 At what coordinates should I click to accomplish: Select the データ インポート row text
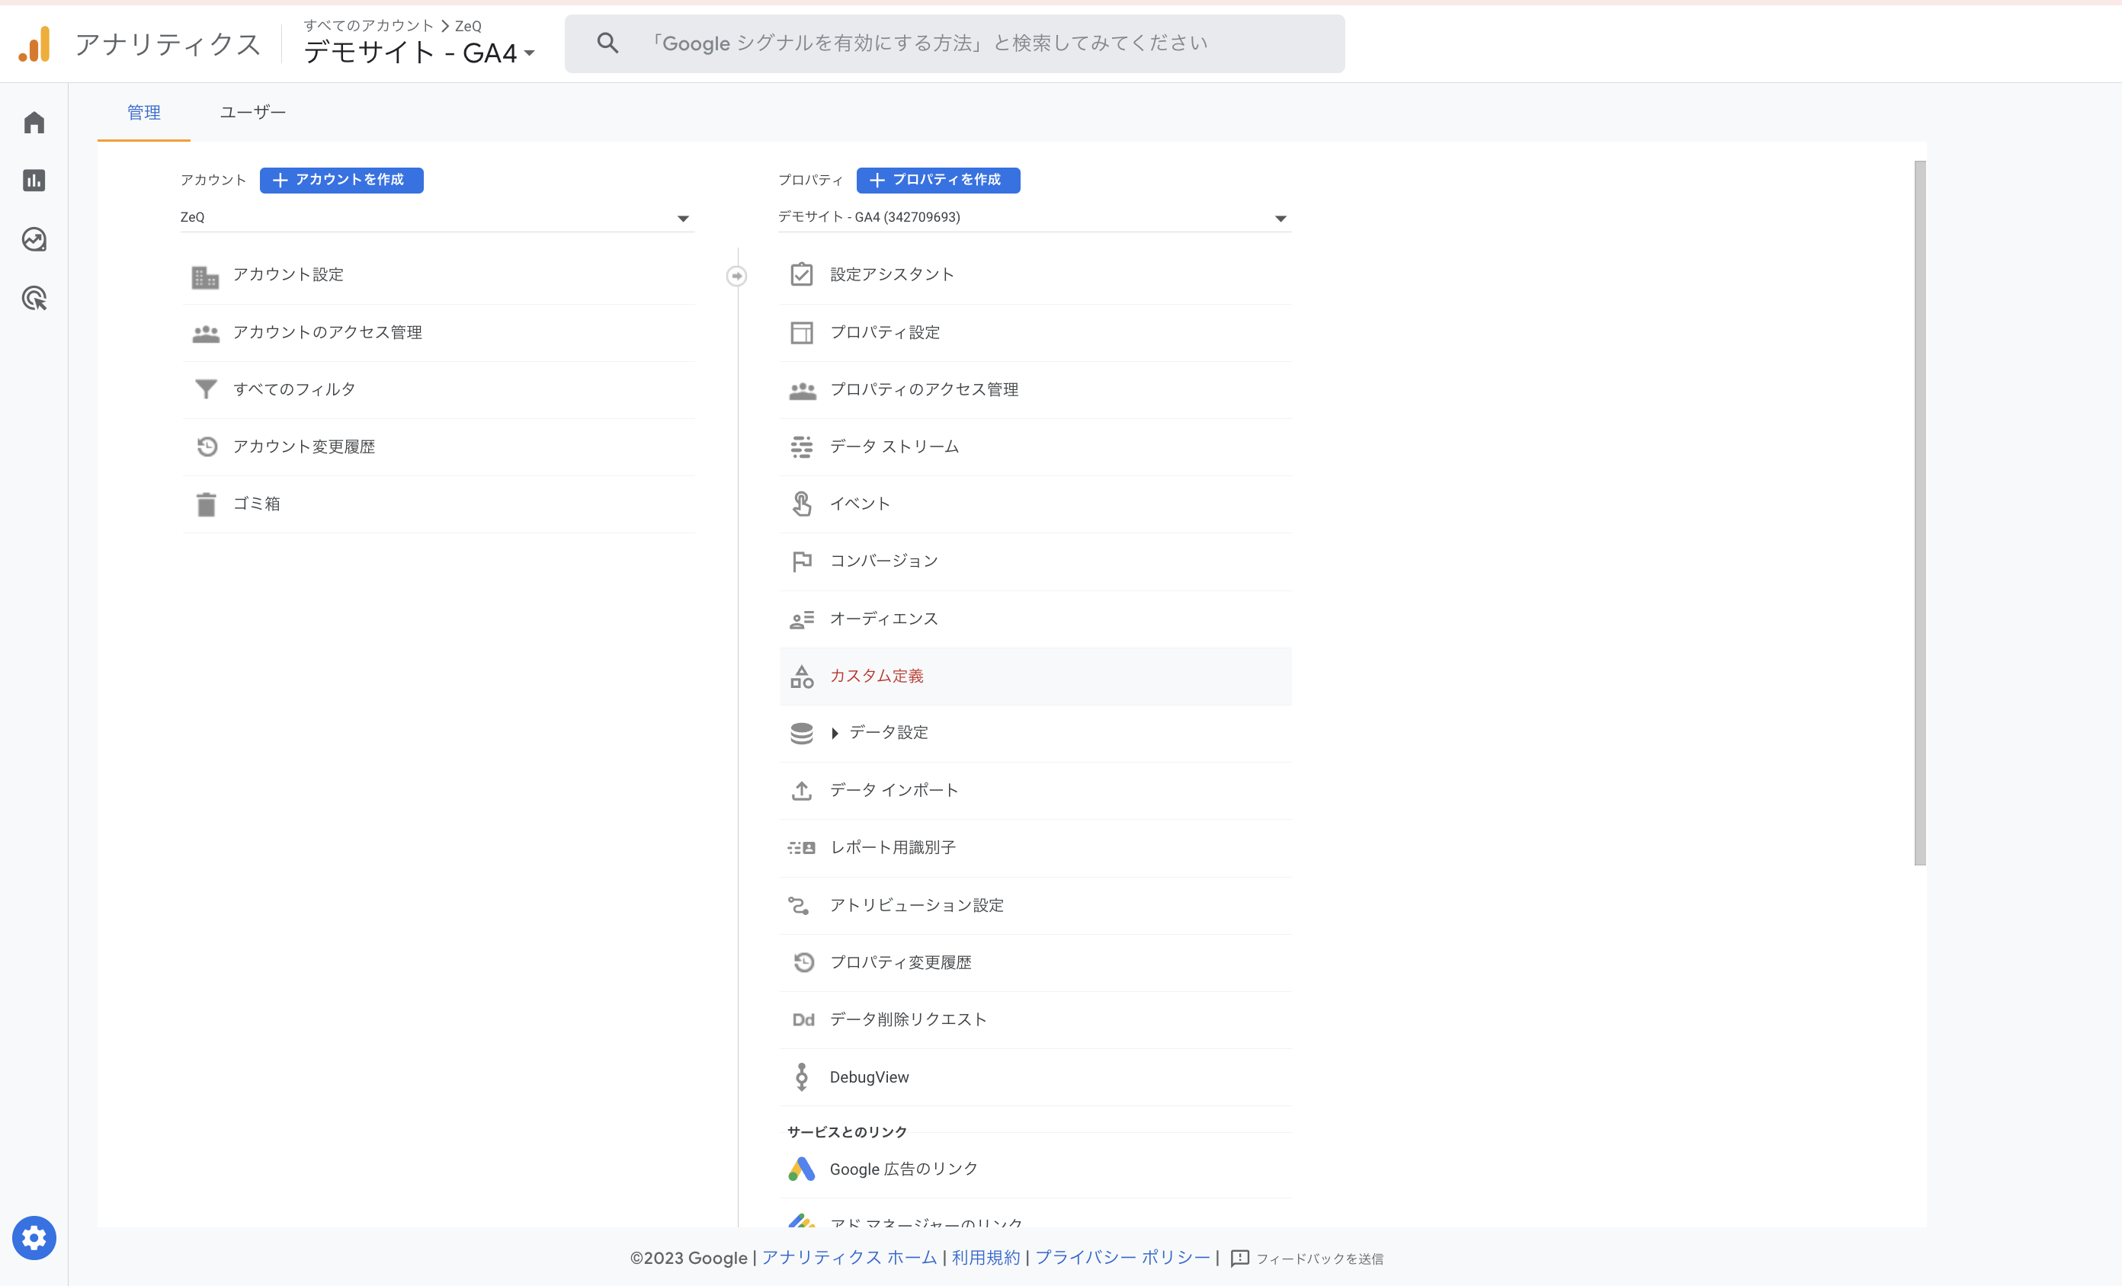click(894, 790)
